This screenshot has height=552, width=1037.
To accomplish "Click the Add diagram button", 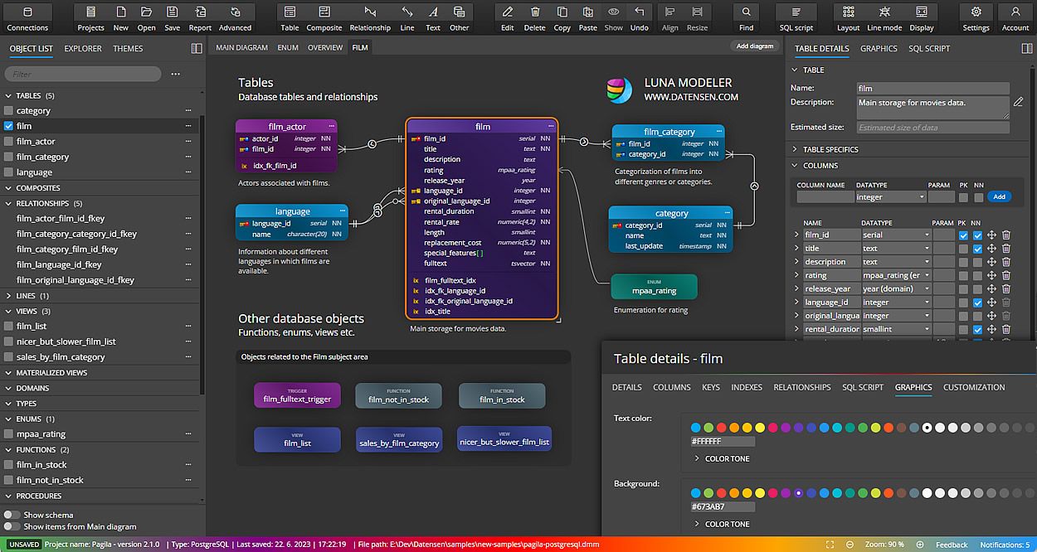I will (x=753, y=46).
